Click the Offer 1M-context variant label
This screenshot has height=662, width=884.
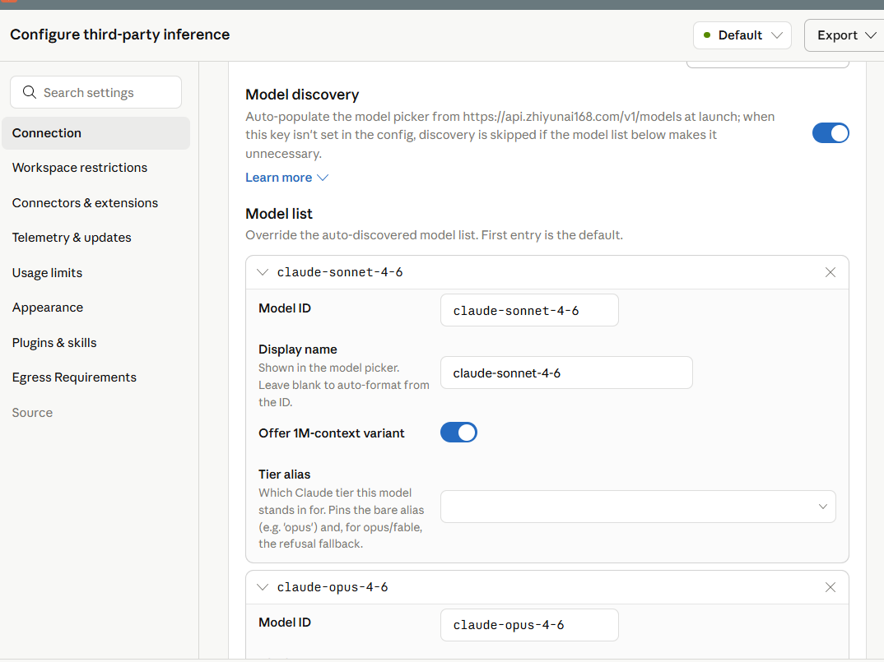click(x=332, y=433)
